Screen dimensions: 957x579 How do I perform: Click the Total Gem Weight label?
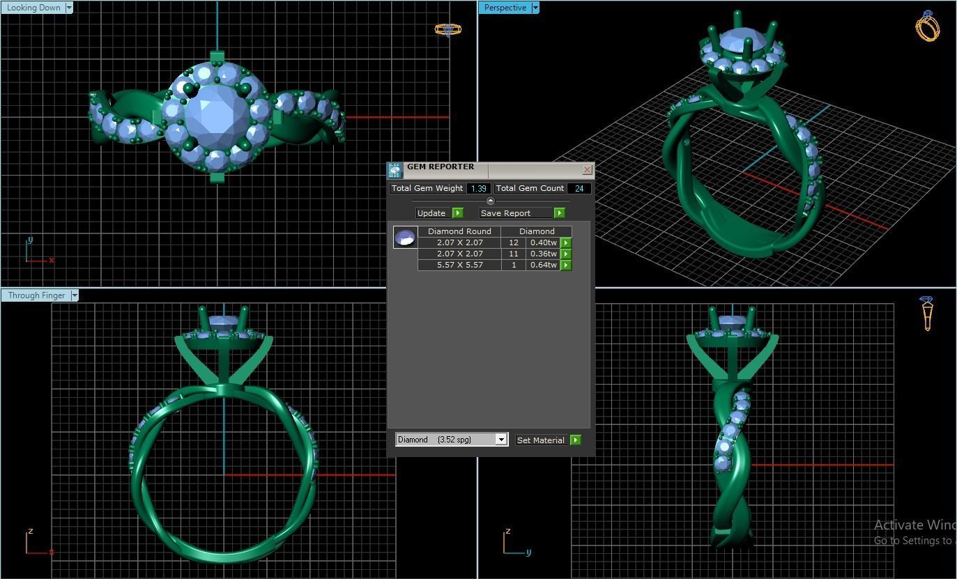[427, 188]
